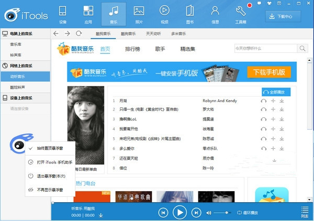The image size is (314, 221).
Task: Mute the player using the speaker icon
Action: point(209,213)
